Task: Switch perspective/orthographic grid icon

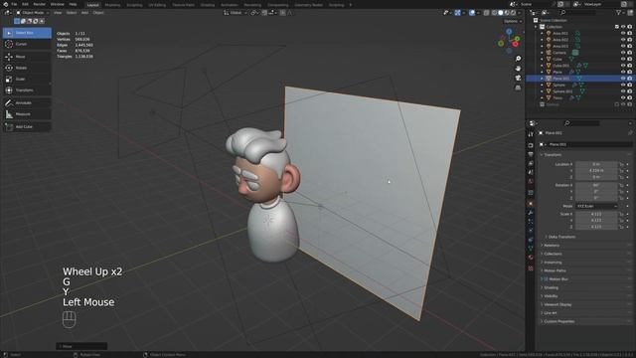Action: pyautogui.click(x=518, y=88)
